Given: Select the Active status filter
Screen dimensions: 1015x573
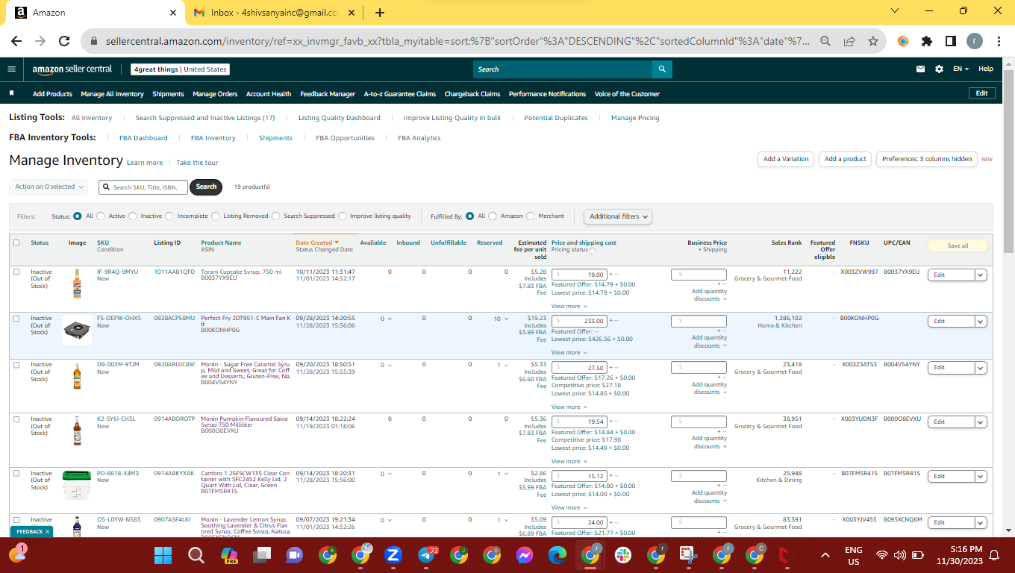Looking at the screenshot, I should coord(101,216).
